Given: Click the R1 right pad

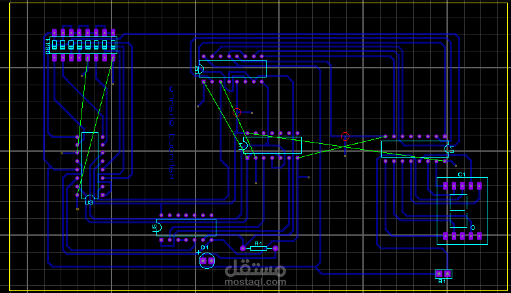Looking at the screenshot, I should coord(275,249).
